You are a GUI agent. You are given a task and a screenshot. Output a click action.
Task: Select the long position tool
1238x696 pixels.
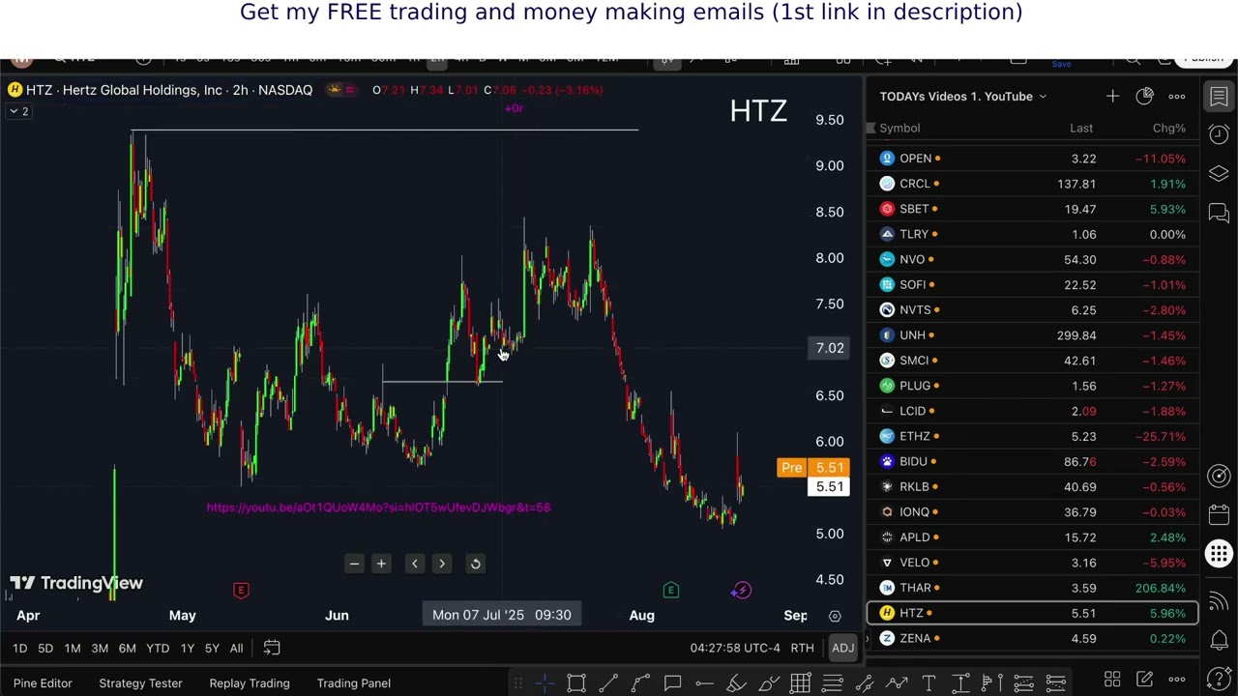[x=1024, y=683]
